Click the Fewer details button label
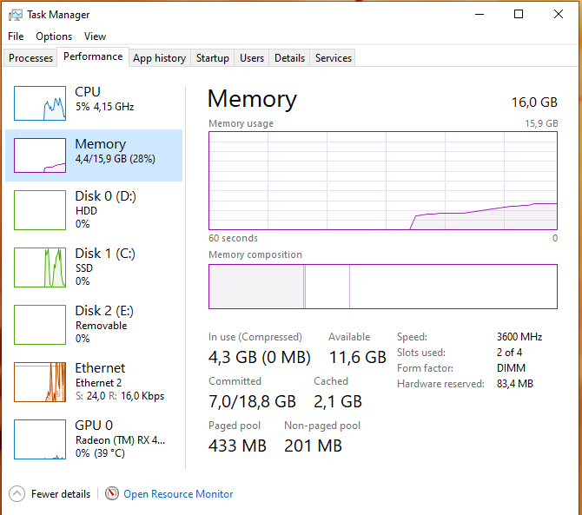This screenshot has width=582, height=515. [61, 494]
